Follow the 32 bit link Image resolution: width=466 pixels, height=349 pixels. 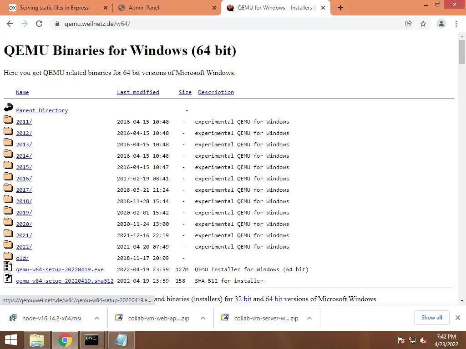[243, 299]
